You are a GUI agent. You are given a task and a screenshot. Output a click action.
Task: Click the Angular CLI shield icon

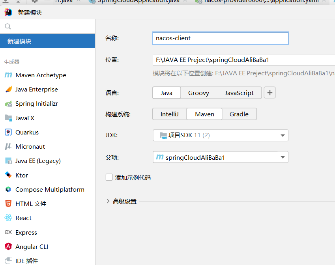pyautogui.click(x=8, y=246)
